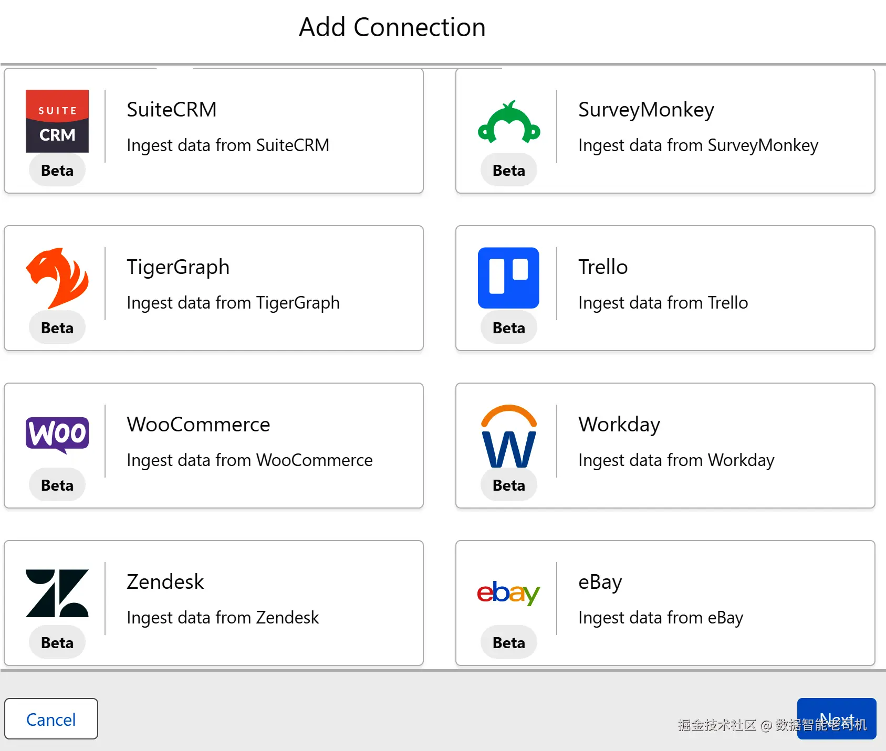Click the SurveyMonkey logo icon
The height and width of the screenshot is (751, 886).
pos(509,122)
